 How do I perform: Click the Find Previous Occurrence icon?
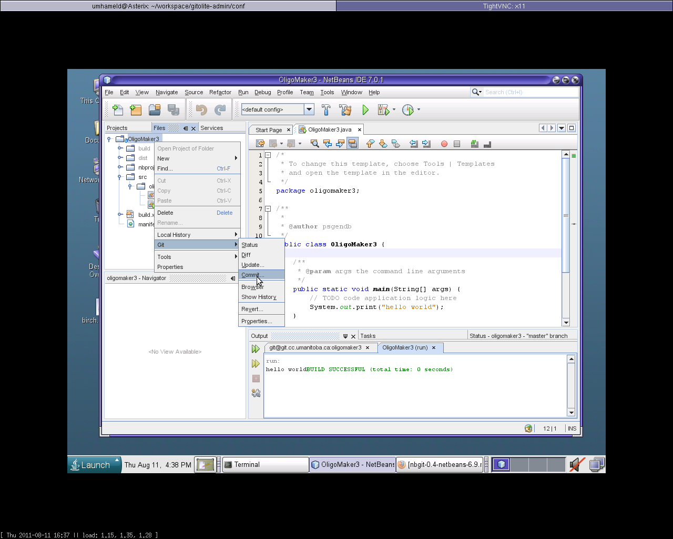point(328,143)
